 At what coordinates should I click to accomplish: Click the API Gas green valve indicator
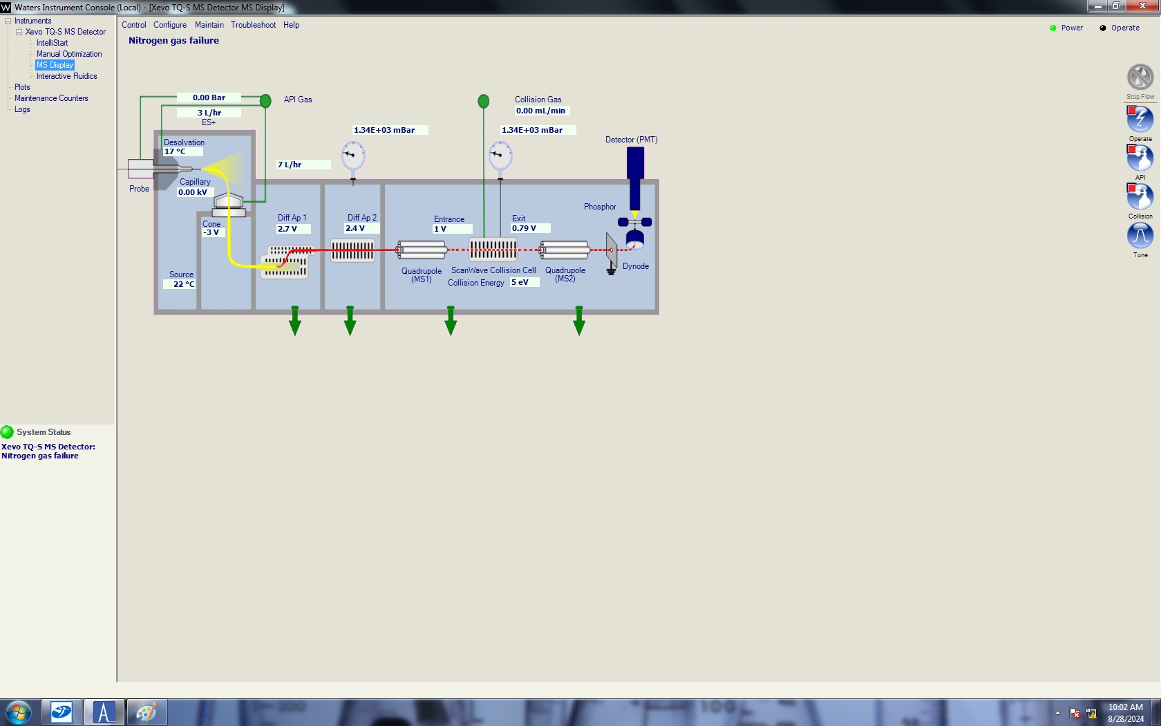click(x=265, y=101)
